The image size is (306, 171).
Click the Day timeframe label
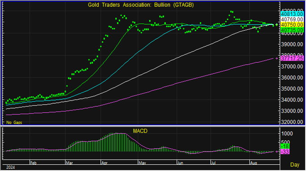(x=295, y=165)
